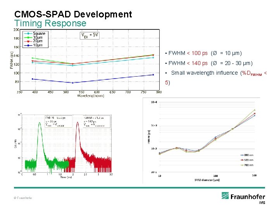Viewport: 279px width, 209px height.
Task: Select the '390 nm' legend entry
Action: click(x=247, y=155)
